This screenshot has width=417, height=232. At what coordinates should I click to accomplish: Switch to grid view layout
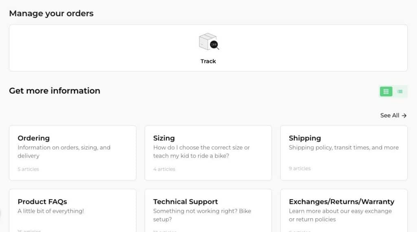386,91
